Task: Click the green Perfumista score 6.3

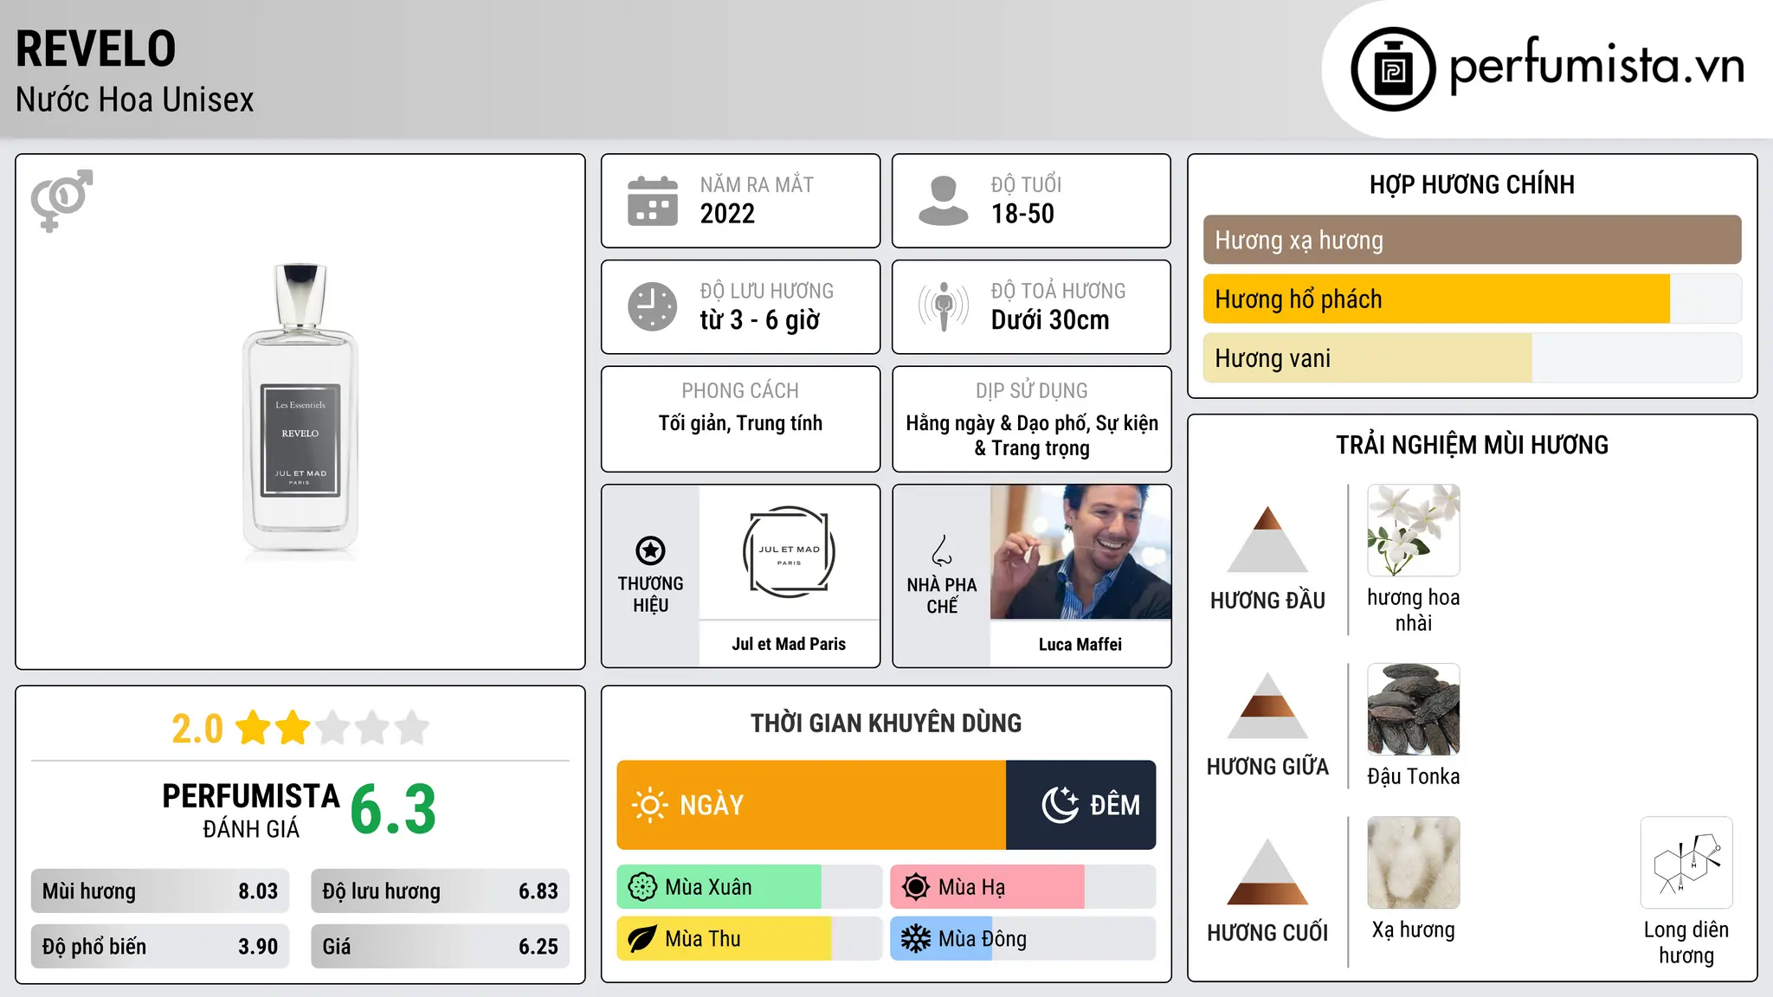Action: pyautogui.click(x=393, y=809)
